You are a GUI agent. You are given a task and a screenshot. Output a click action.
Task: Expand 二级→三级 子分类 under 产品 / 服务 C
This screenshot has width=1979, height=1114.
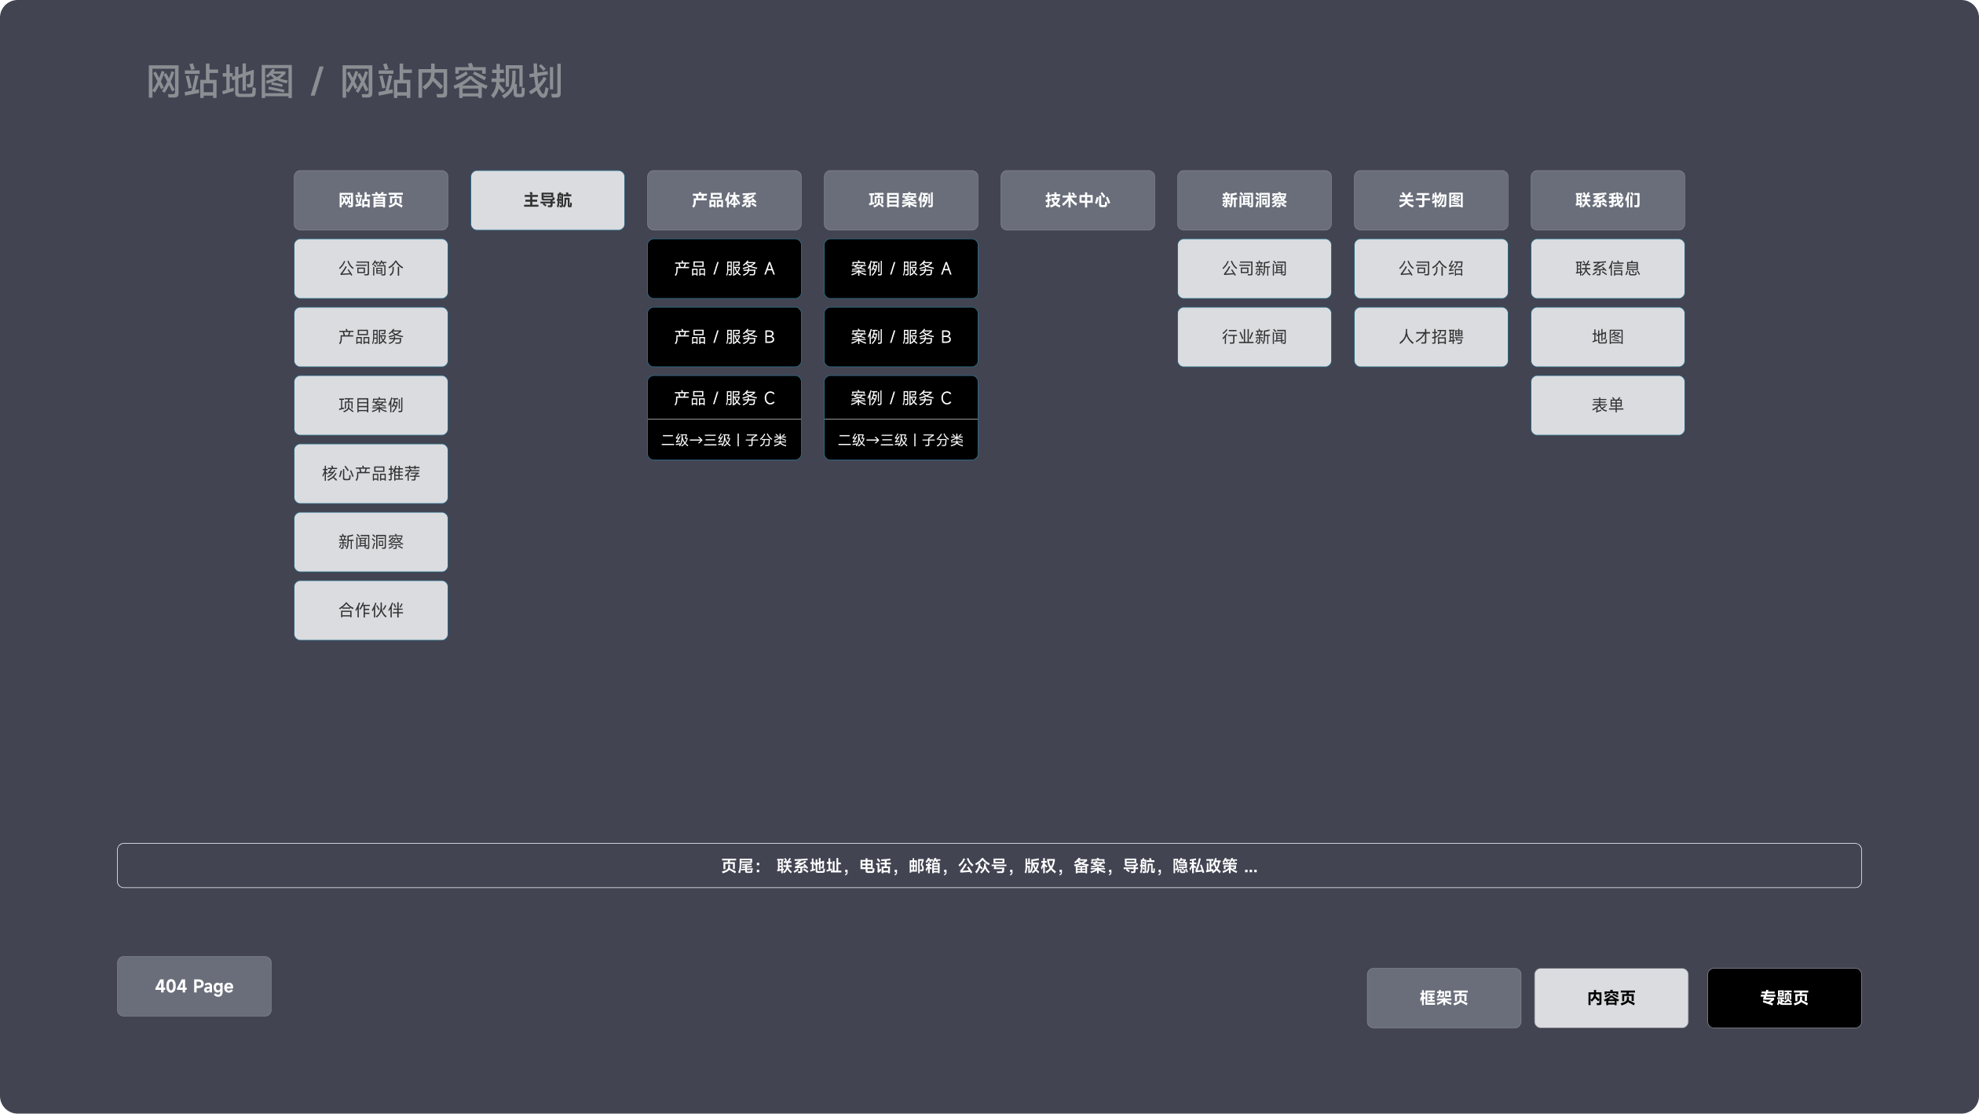724,440
